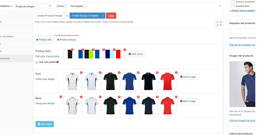Image resolution: width=270 pixels, height=135 pixels.
Task: Delete the back navy-cyan polo image
Action: pos(157,97)
